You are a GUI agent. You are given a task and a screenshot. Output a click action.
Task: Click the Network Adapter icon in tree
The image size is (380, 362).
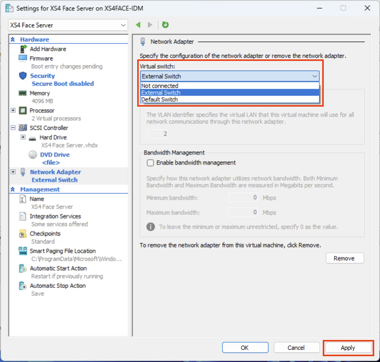pos(23,172)
